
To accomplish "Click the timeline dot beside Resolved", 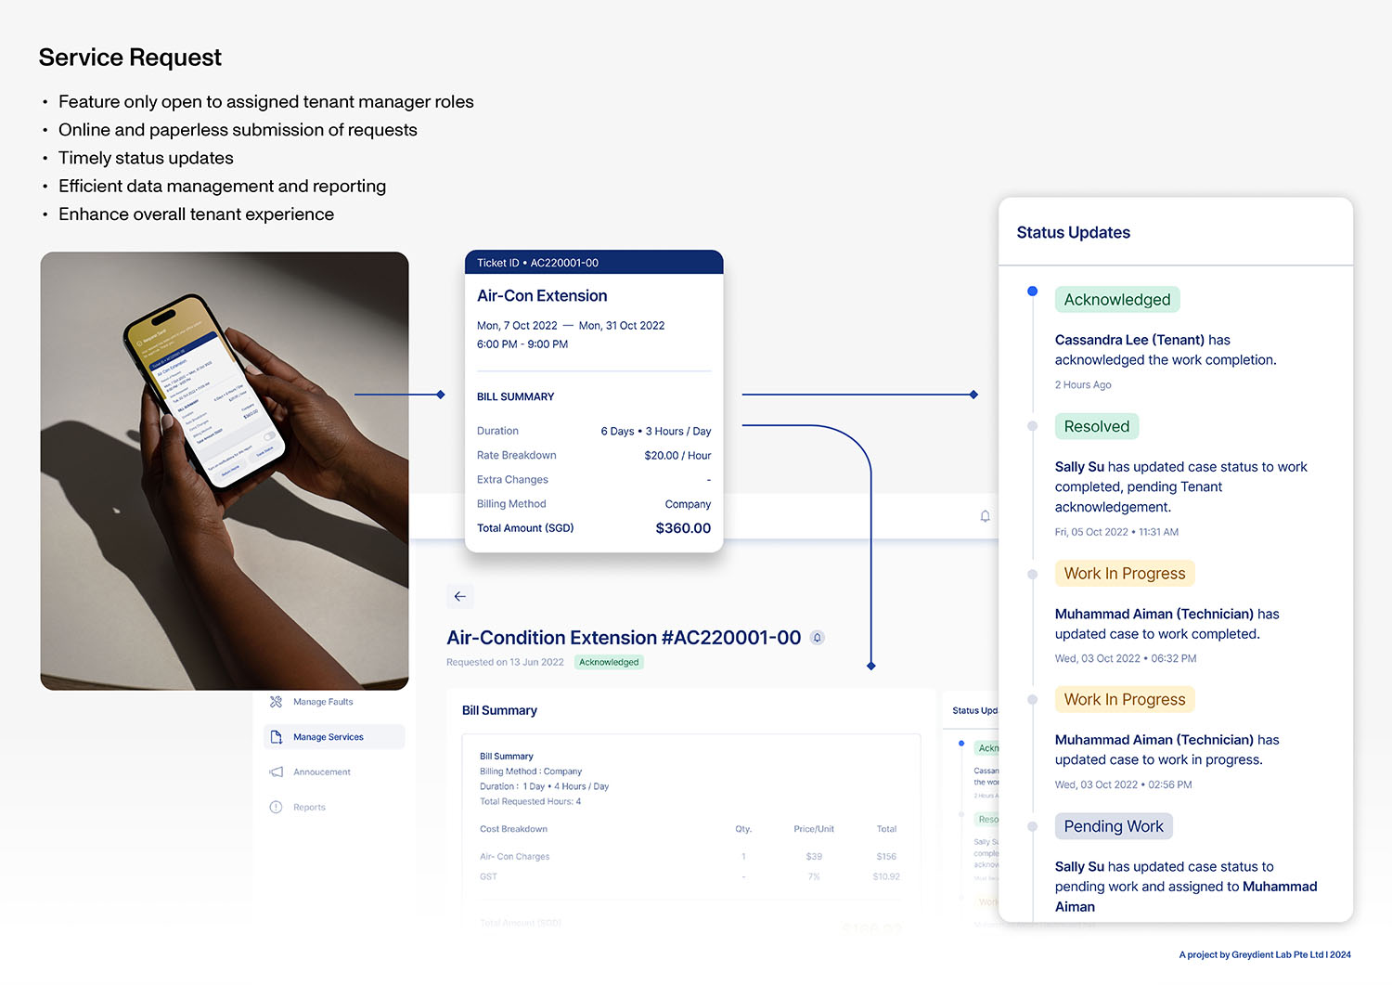I will click(1032, 426).
